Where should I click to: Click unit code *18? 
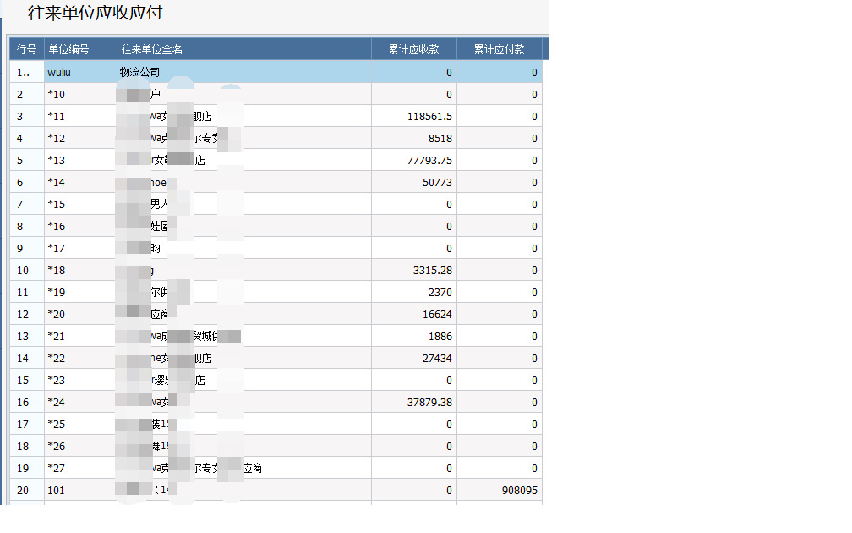coord(80,271)
